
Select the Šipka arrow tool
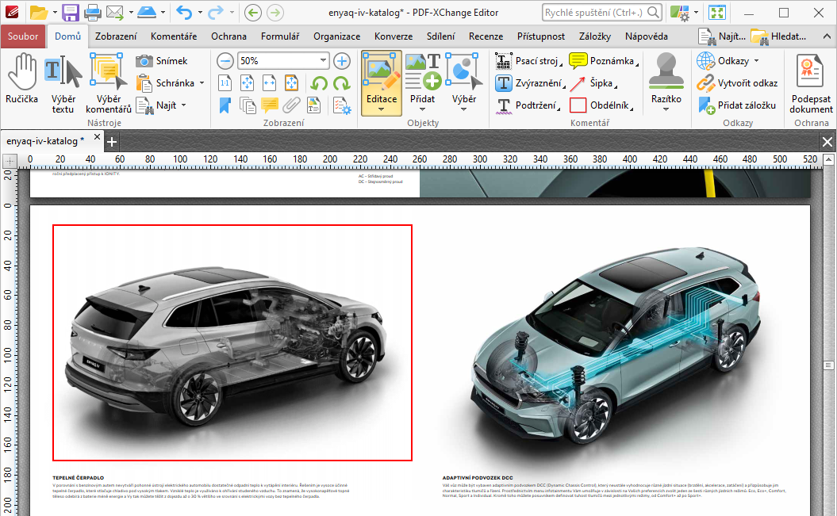click(x=593, y=83)
